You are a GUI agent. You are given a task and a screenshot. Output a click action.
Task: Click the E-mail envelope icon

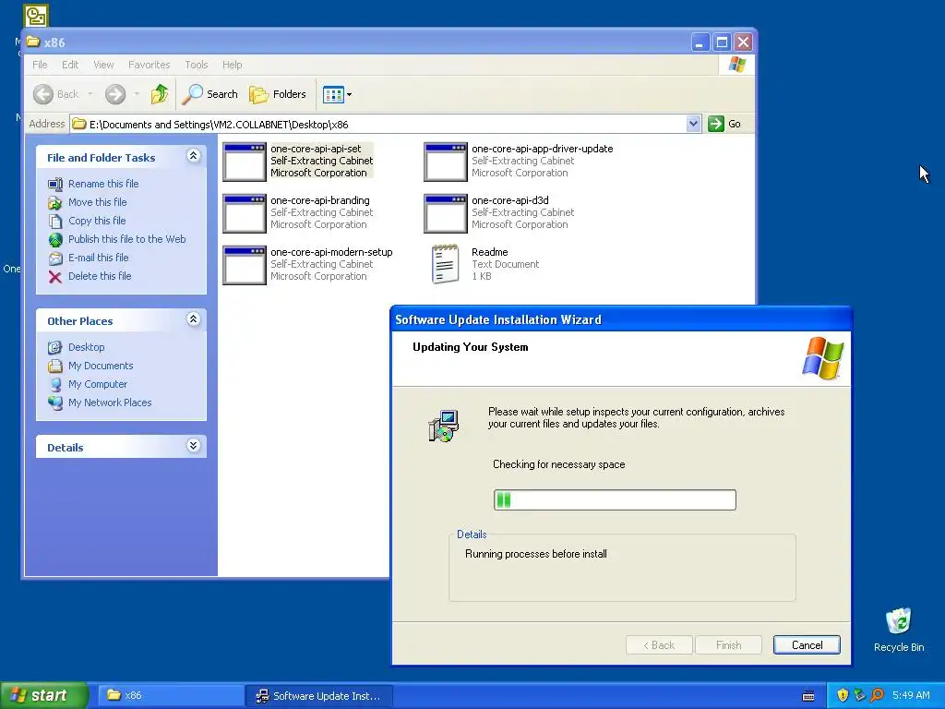tap(54, 258)
